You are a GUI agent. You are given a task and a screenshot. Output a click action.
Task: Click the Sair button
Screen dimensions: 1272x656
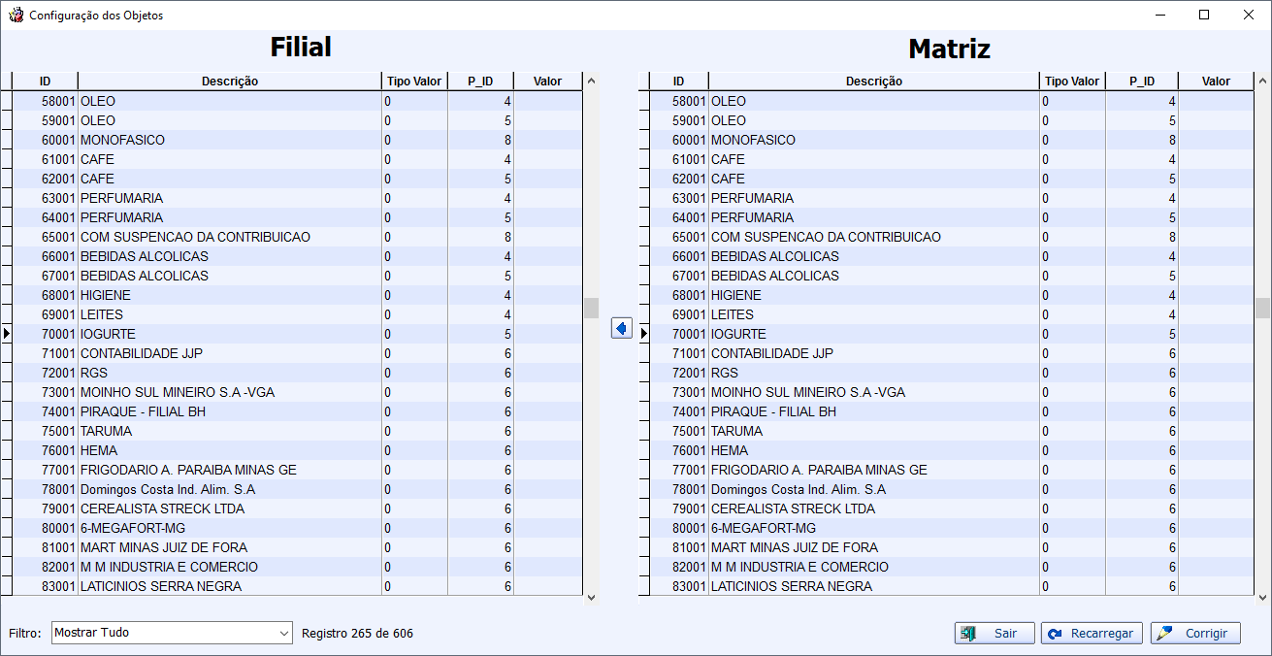click(995, 633)
